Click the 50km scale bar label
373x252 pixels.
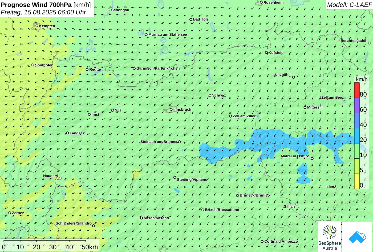pos(90,247)
